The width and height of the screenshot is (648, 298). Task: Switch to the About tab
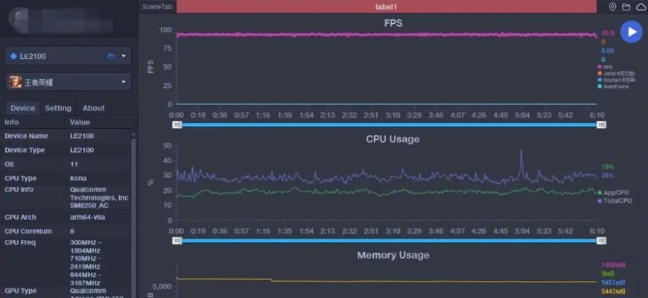pos(93,108)
